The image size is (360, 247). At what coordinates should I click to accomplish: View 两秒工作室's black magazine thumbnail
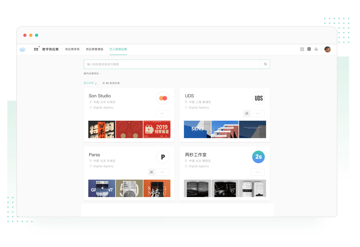tap(225, 188)
